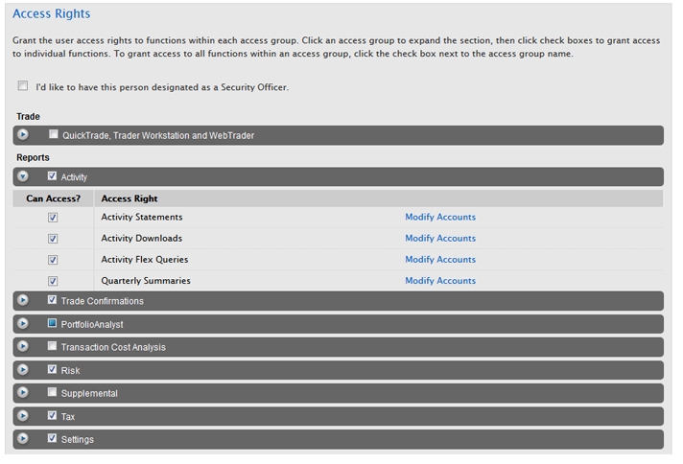
Task: Enable the Security Officer designation checkbox
Action: pos(23,86)
